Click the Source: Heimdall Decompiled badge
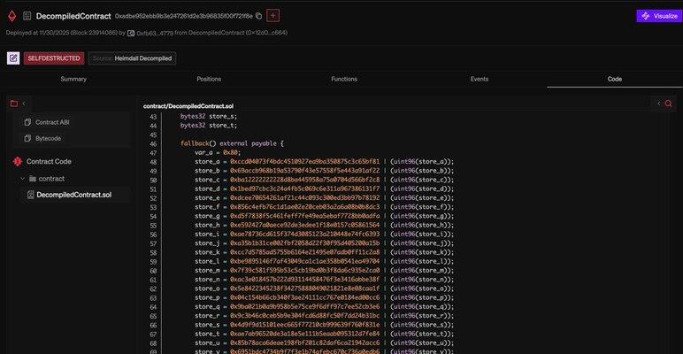 click(132, 58)
